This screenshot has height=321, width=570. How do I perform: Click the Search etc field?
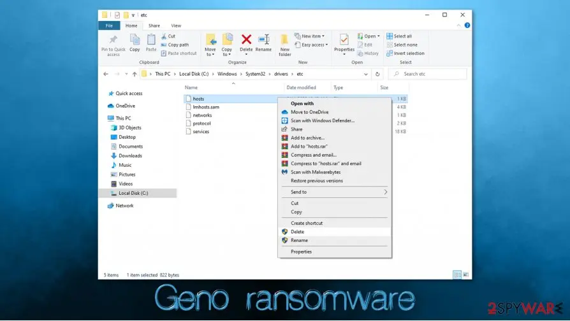pyautogui.click(x=427, y=74)
